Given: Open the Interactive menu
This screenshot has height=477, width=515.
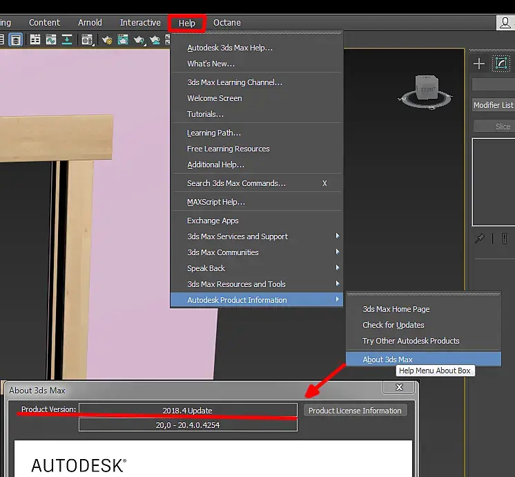Looking at the screenshot, I should pos(140,23).
